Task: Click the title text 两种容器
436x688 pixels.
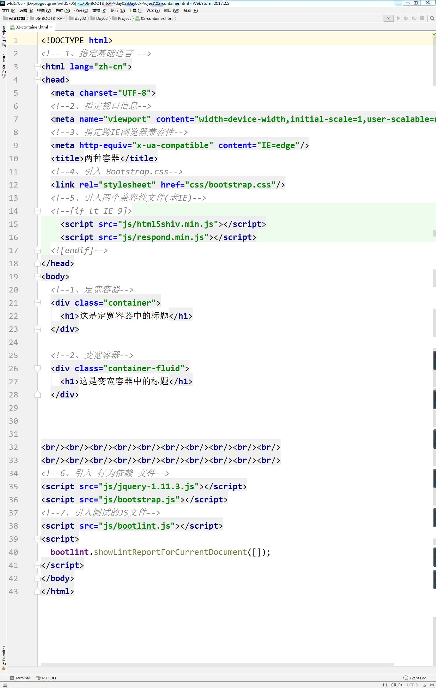Action: 102,158
